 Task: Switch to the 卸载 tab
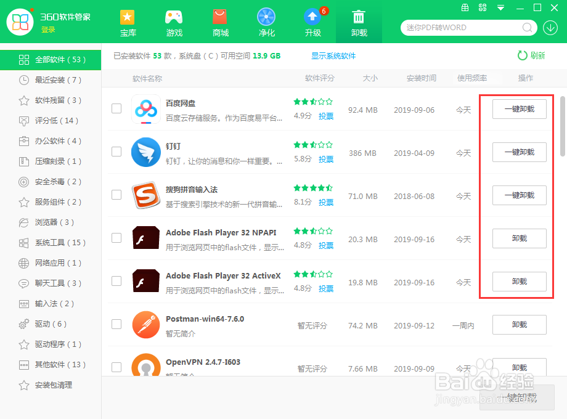(x=359, y=22)
